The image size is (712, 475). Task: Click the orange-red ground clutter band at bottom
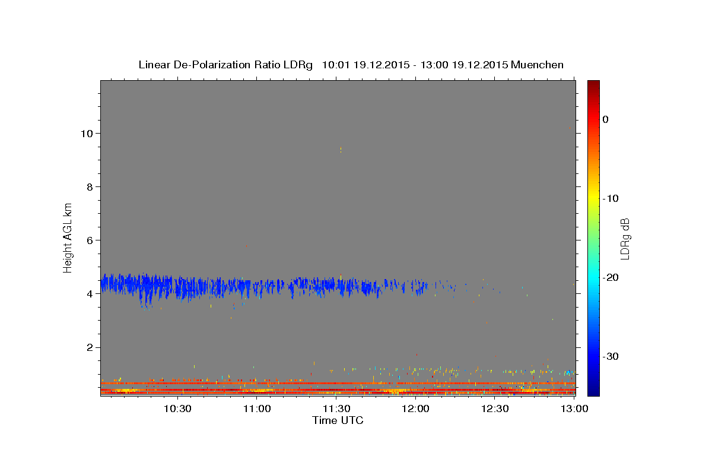(338, 388)
